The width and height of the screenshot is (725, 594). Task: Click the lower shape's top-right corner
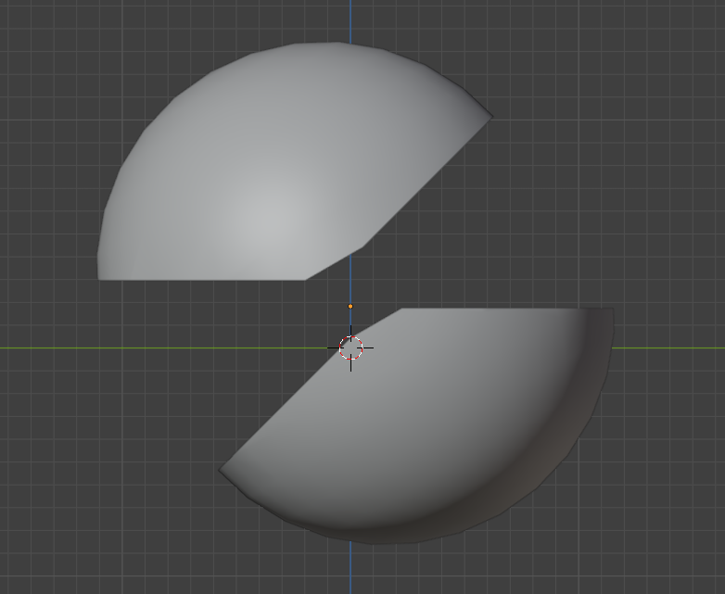pyautogui.click(x=611, y=310)
